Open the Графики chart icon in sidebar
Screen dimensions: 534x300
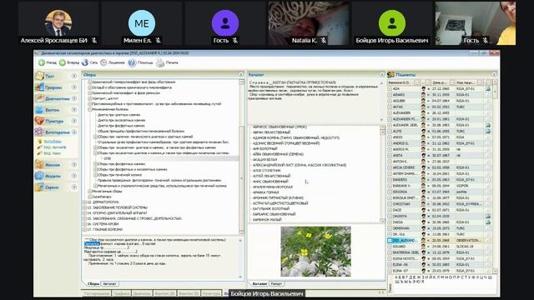39,87
